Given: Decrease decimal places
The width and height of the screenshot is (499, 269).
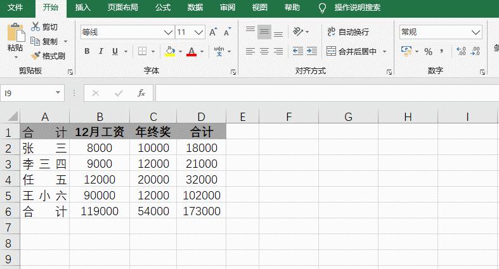Looking at the screenshot, I should pyautogui.click(x=475, y=51).
